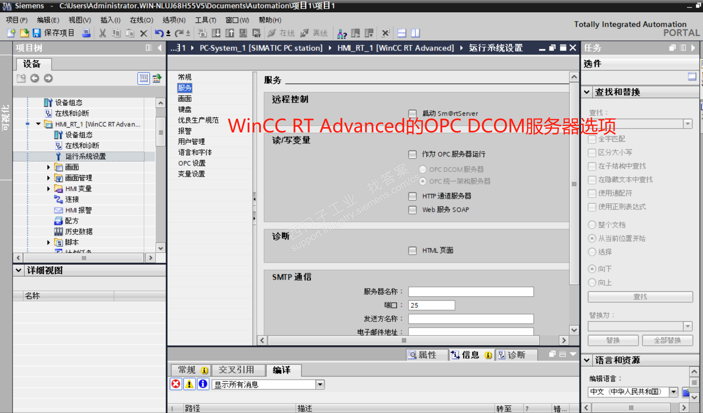
Task: Click the paste icon in the toolbar
Action: pos(130,33)
